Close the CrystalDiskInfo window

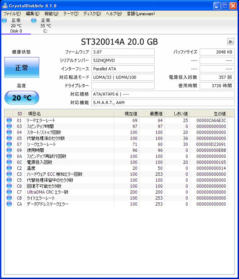tap(233, 6)
